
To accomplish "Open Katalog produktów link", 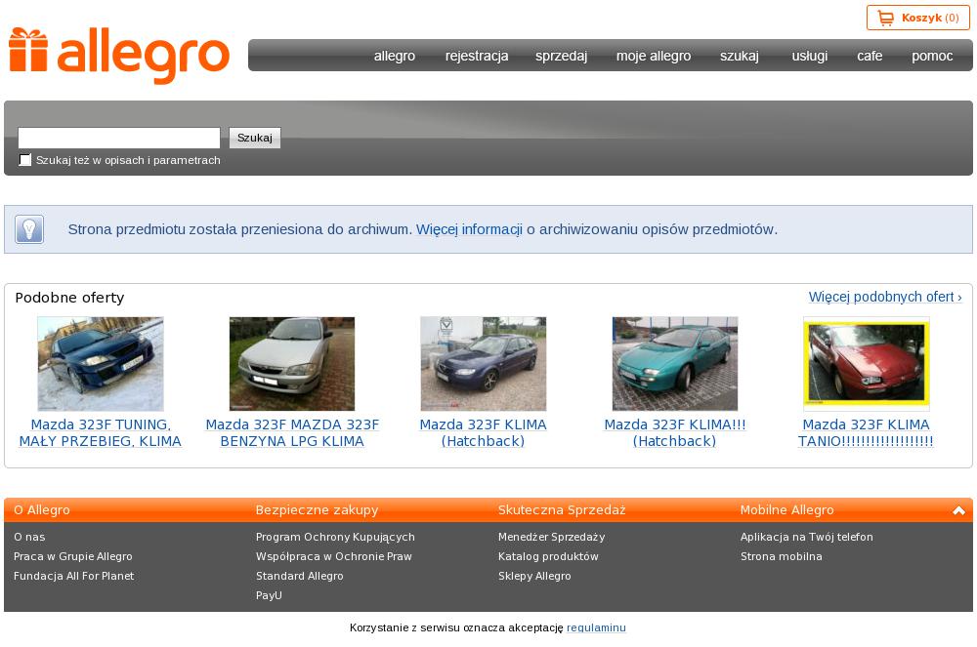I will 548,557.
